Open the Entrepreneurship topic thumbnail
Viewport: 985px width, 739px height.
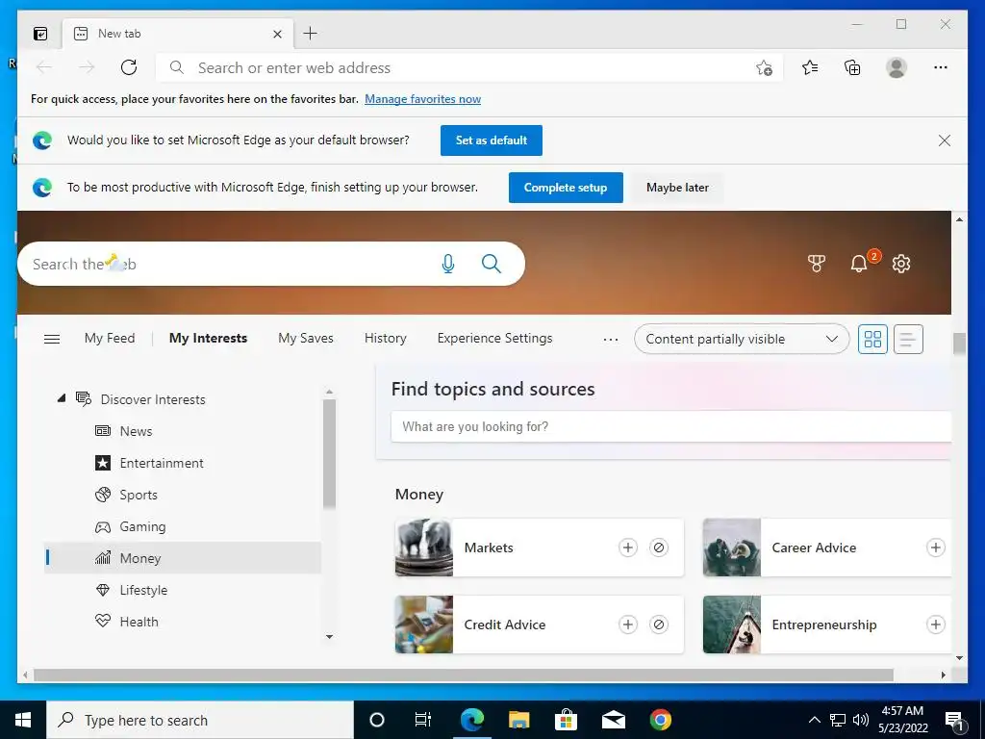tap(732, 624)
